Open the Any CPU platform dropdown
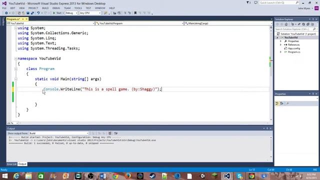The width and height of the screenshot is (320, 180). click(x=90, y=13)
